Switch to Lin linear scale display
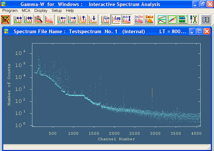Image resolution: width=214 pixels, height=151 pixels. (105, 19)
